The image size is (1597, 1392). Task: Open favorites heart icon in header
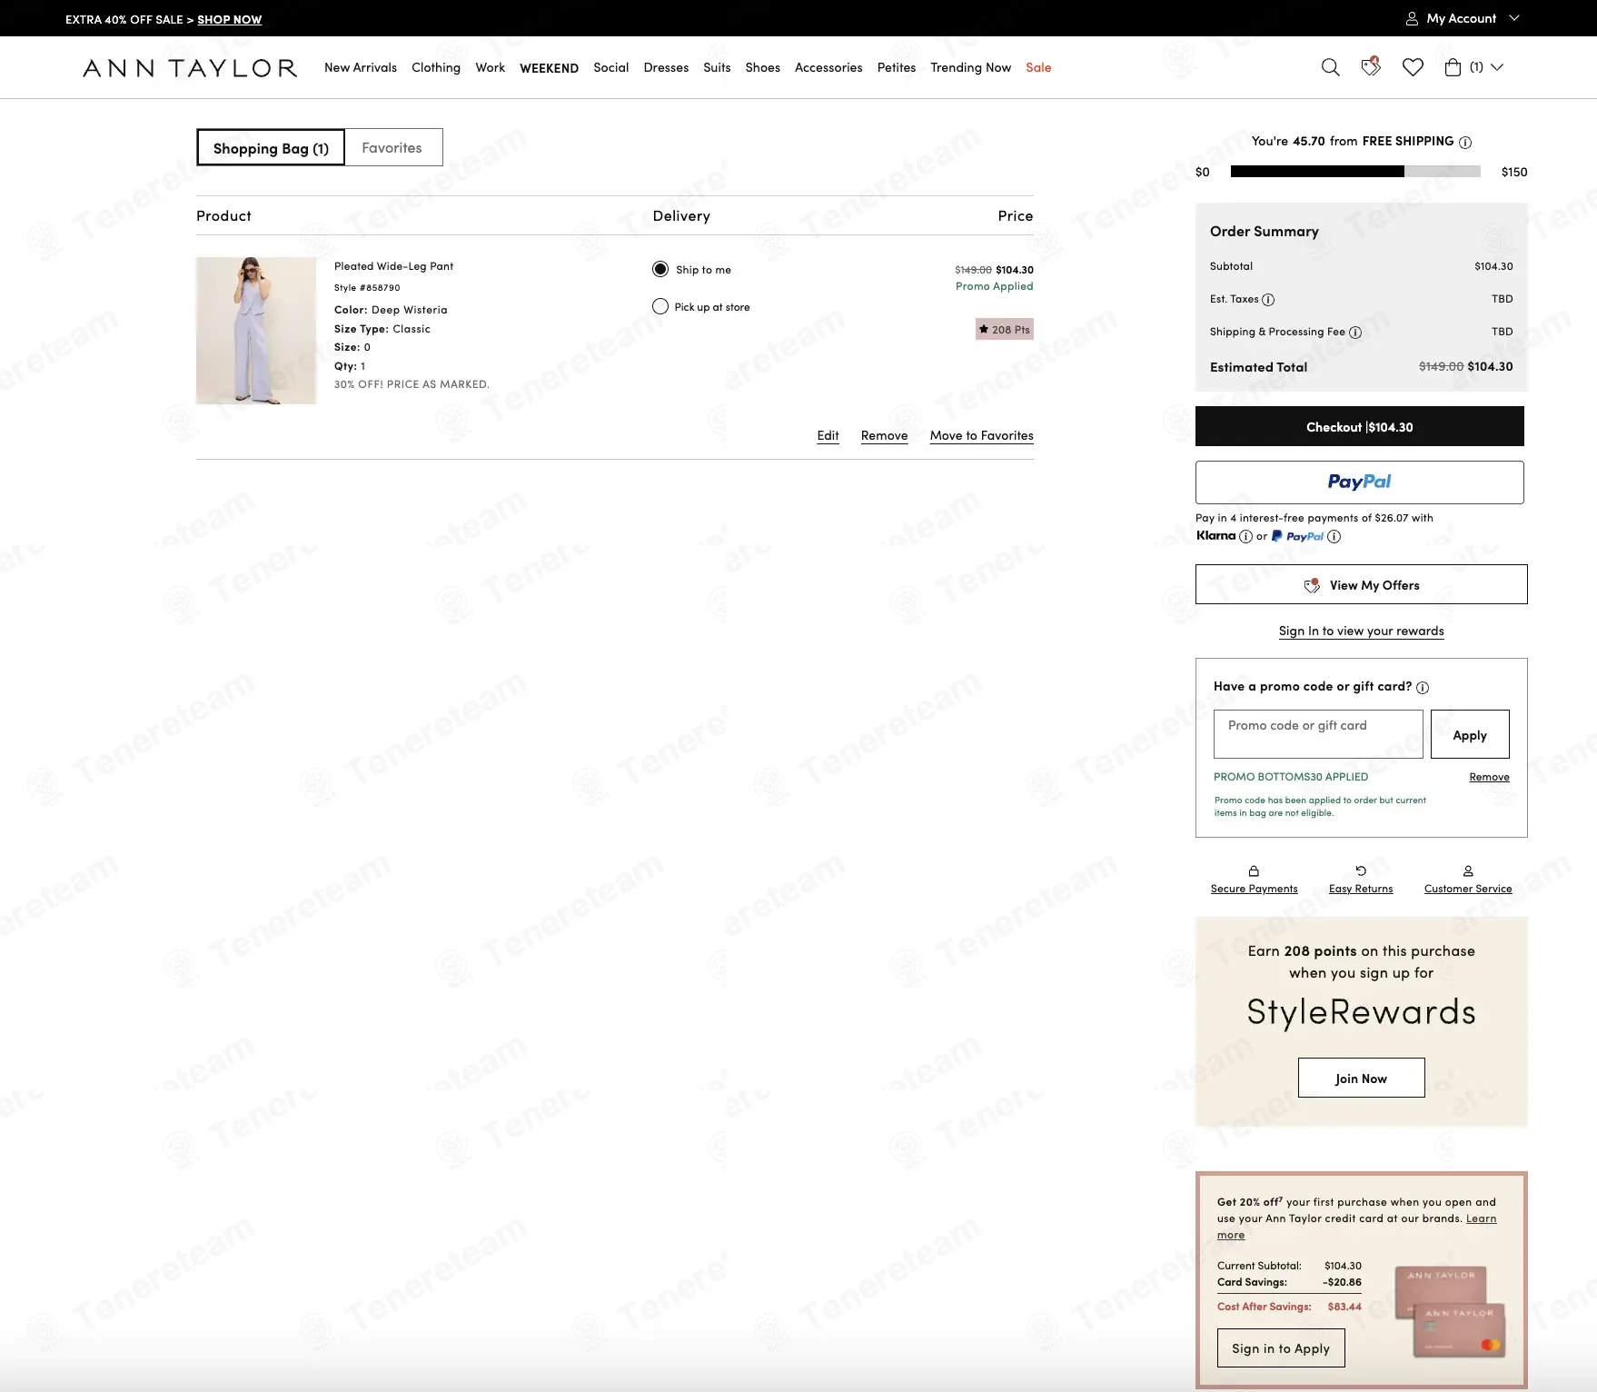(x=1413, y=67)
